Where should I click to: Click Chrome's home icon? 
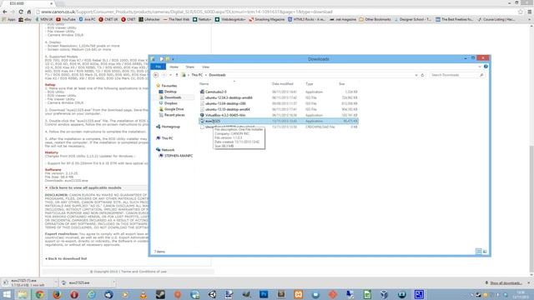29,12
